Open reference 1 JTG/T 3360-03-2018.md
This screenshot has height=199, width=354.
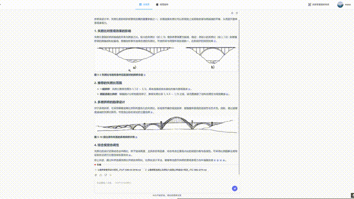118,170
